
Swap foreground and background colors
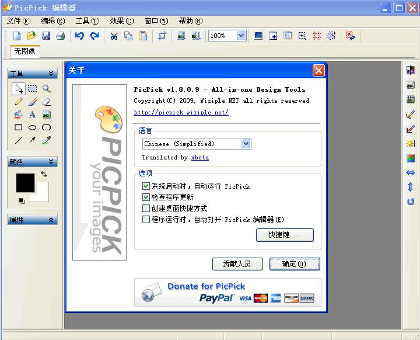[x=44, y=174]
